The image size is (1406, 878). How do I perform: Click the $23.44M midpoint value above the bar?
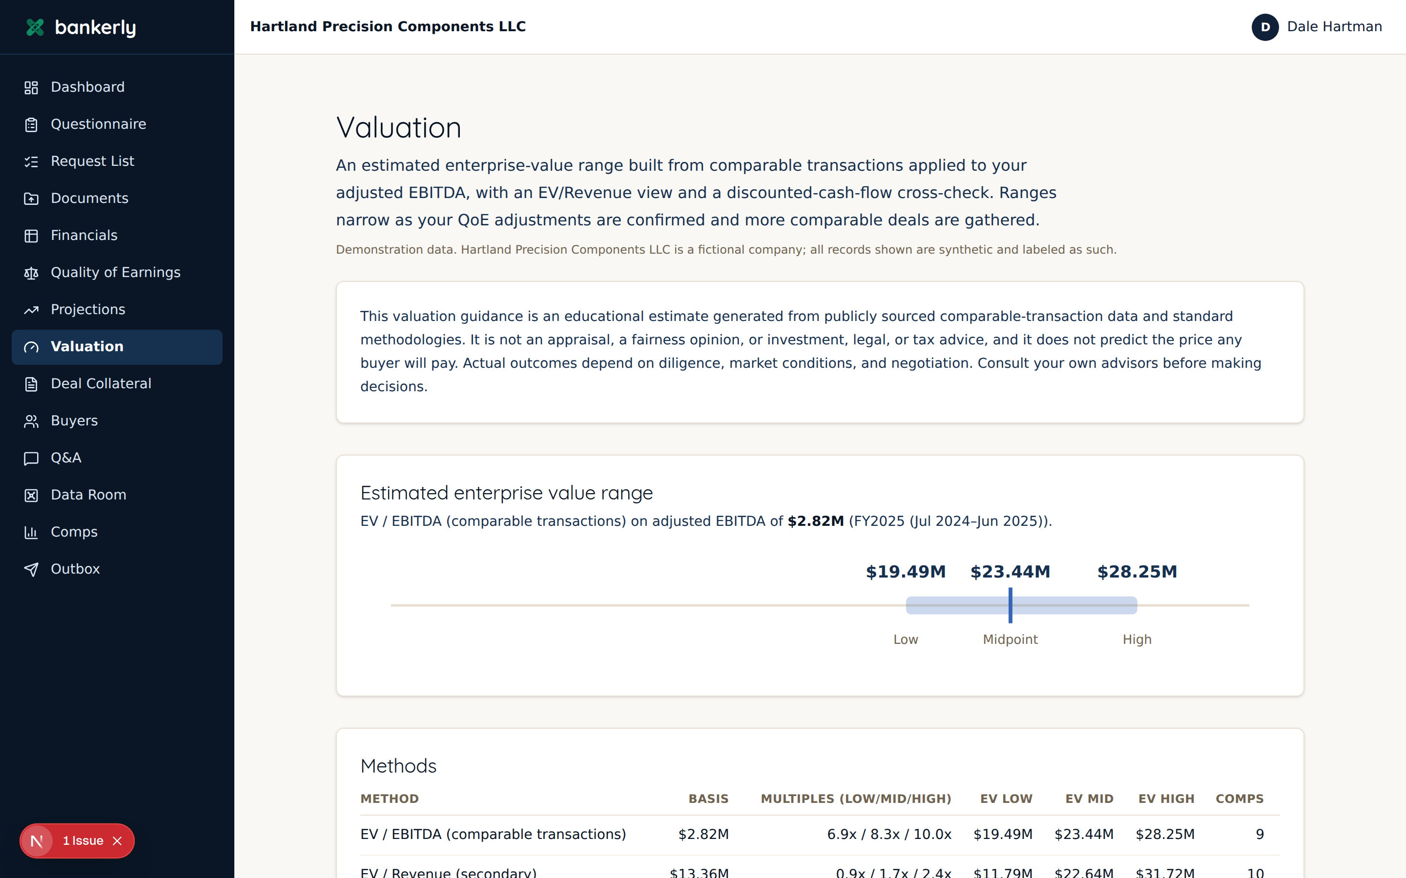1011,572
